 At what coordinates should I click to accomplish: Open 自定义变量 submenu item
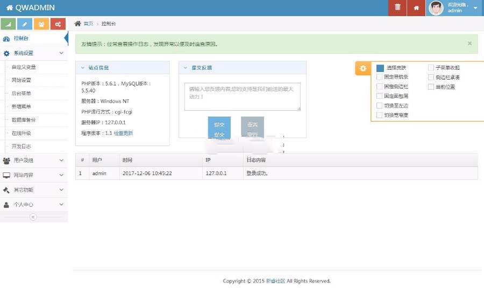point(24,67)
